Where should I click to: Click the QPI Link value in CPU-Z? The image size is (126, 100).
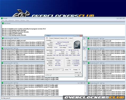click(x=58, y=65)
